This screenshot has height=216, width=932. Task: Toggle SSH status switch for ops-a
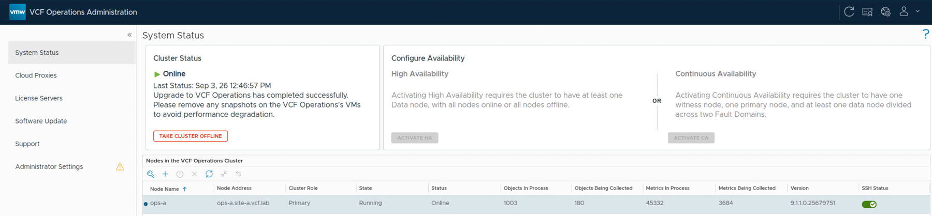869,204
